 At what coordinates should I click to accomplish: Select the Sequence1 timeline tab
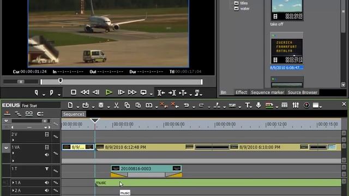[x=74, y=114]
